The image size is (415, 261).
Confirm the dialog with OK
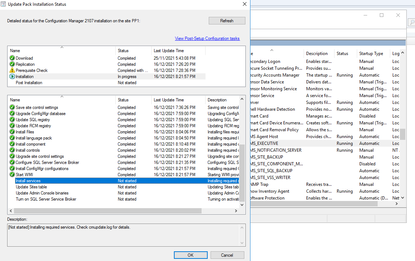[x=190, y=255]
